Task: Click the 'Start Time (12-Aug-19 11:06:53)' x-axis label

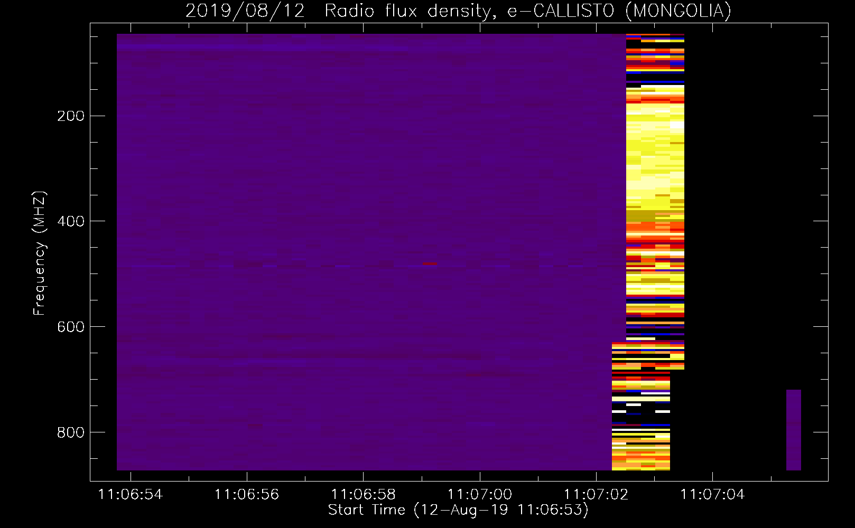Action: [458, 510]
